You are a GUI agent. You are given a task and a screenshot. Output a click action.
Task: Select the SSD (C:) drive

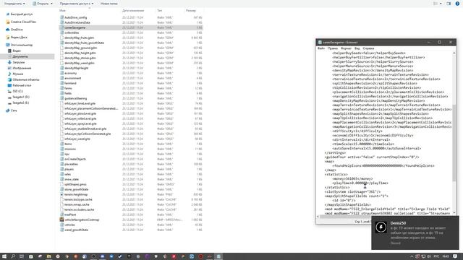[x=17, y=91]
